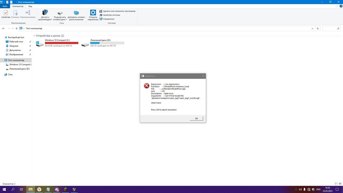Click Добавить сетевое расположение icon
This screenshot has width=343, height=193.
coord(76,13)
